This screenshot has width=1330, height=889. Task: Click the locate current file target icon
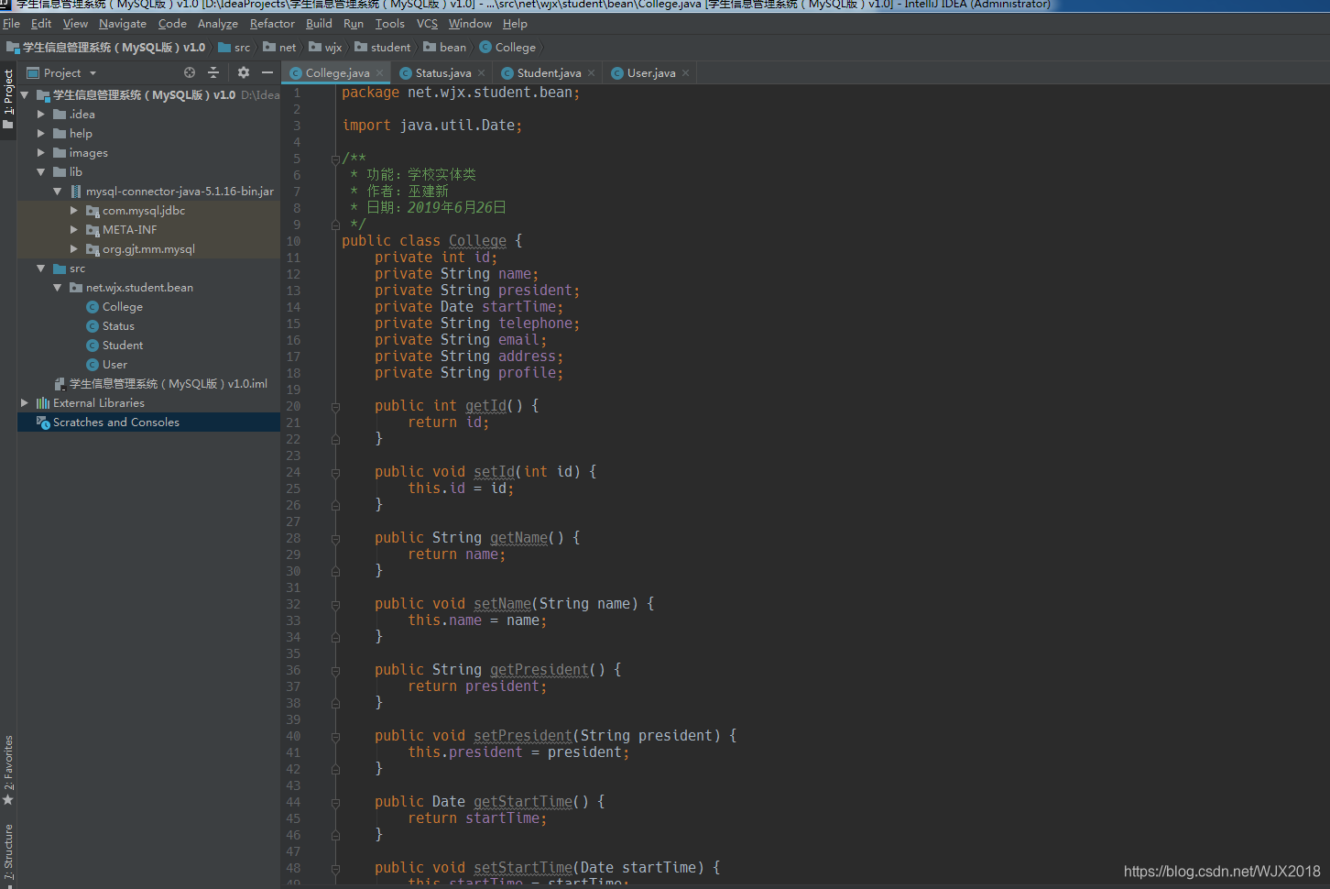[x=190, y=72]
